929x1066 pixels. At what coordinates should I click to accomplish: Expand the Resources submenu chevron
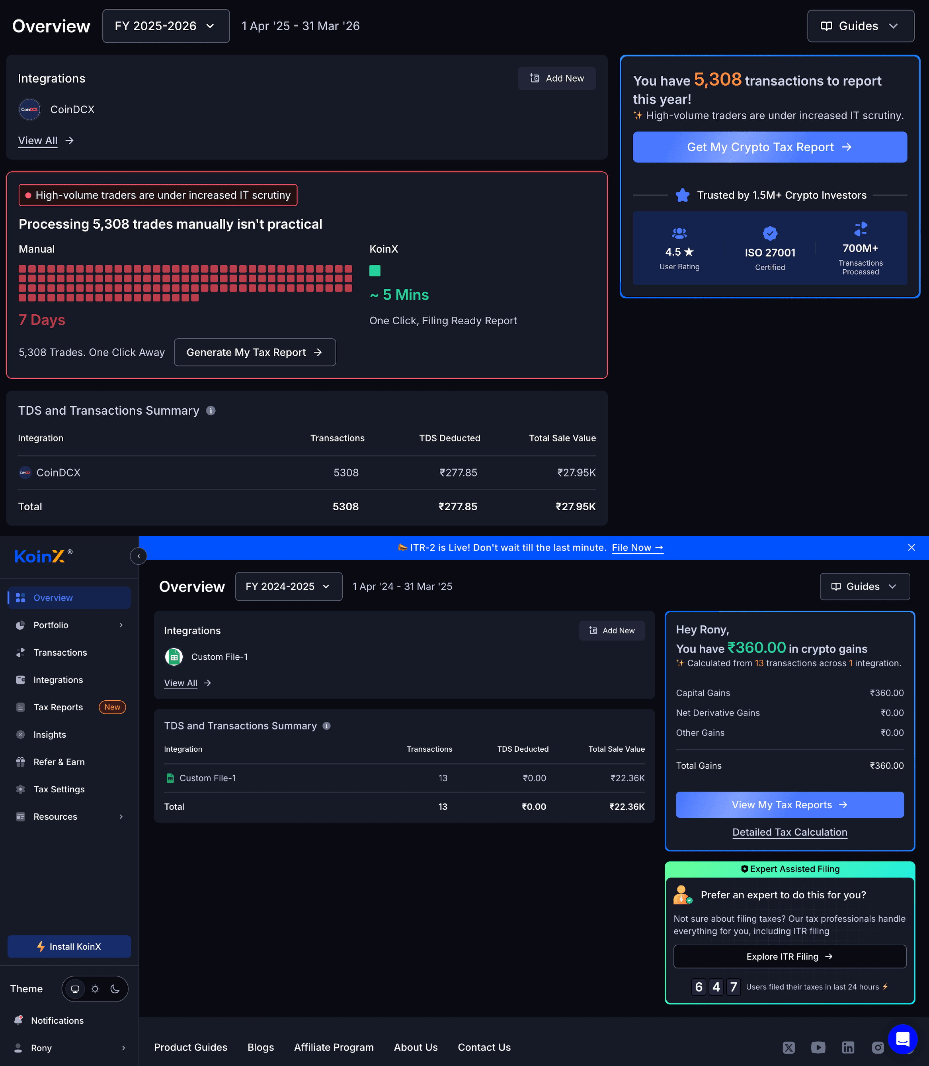tap(121, 817)
